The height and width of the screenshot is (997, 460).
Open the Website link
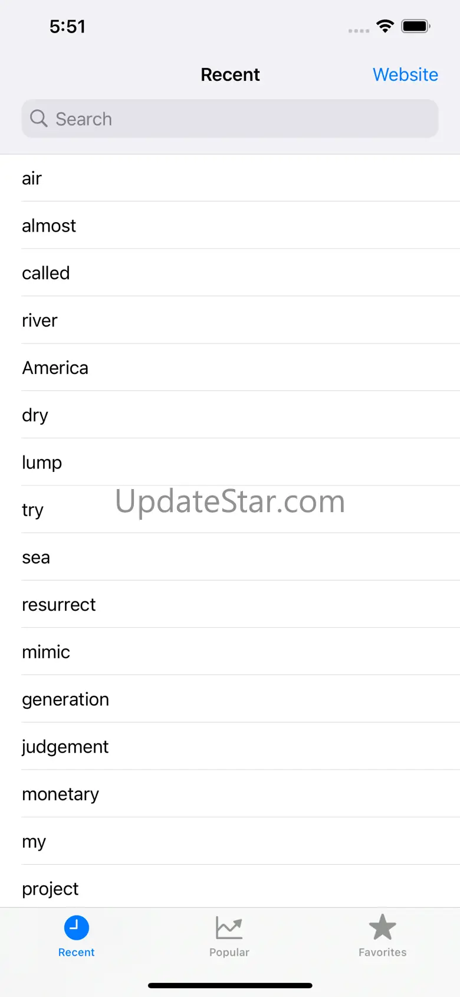click(x=405, y=75)
